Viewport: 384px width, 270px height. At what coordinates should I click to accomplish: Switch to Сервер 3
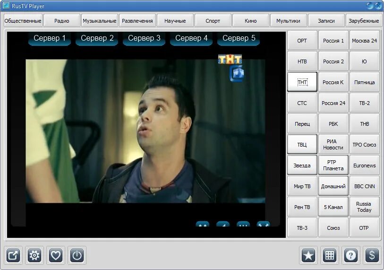point(144,38)
